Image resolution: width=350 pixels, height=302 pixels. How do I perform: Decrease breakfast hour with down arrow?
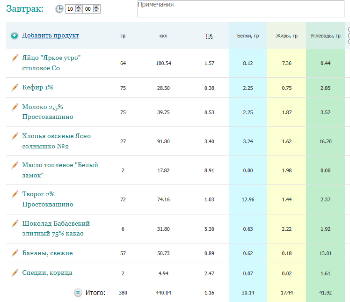pyautogui.click(x=78, y=10)
